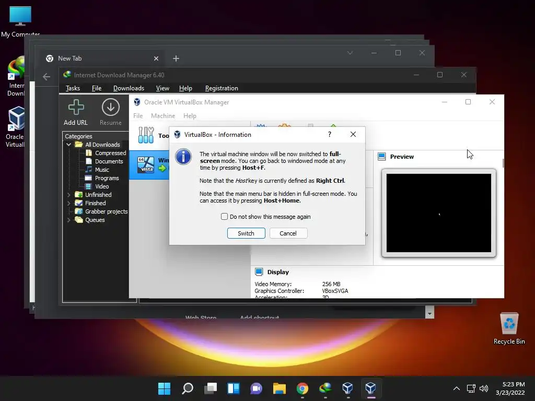This screenshot has height=401, width=535.
Task: Open Widgets on the taskbar
Action: (234, 388)
